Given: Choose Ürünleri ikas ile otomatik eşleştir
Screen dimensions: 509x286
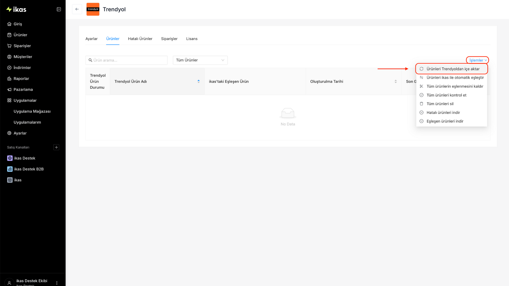Looking at the screenshot, I should coord(451,78).
